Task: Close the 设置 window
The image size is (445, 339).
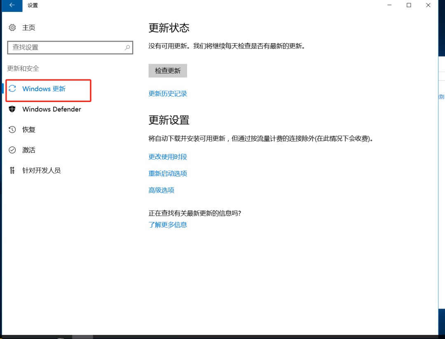Action: coord(429,5)
